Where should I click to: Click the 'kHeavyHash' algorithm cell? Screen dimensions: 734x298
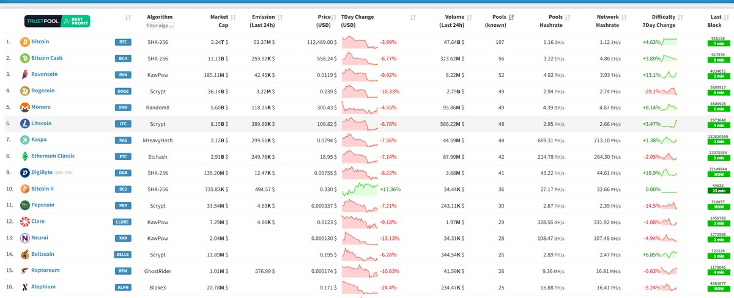click(x=158, y=140)
